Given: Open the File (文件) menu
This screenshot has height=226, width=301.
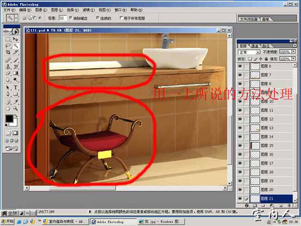Looking at the screenshot, I should point(9,10).
